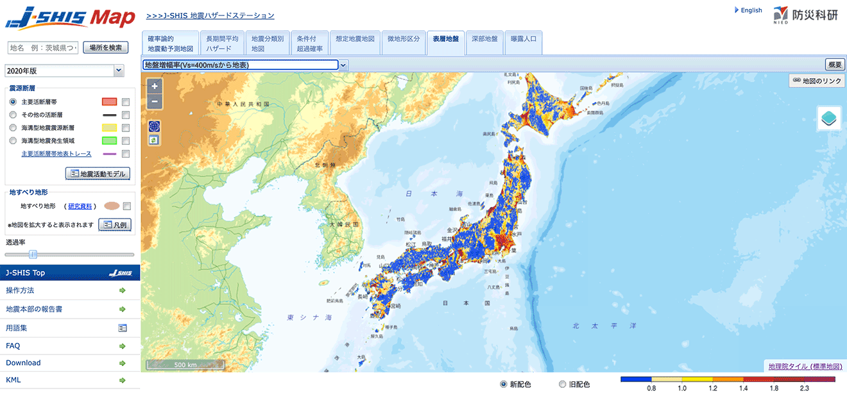
Task: Switch to the 深部地盤 tab
Action: tap(484, 43)
